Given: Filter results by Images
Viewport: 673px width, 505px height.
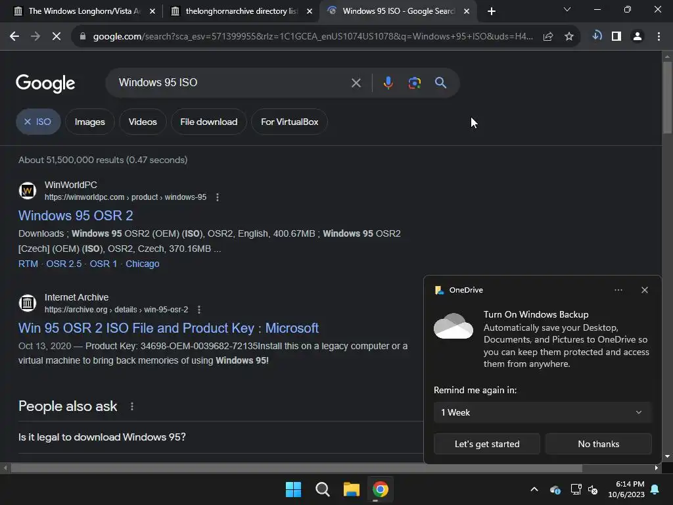Looking at the screenshot, I should point(89,122).
